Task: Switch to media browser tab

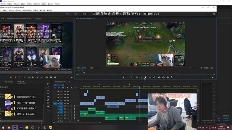Action: [x=8, y=82]
